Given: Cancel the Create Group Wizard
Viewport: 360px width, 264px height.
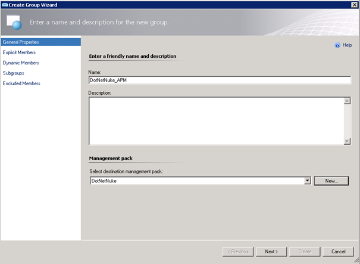Looking at the screenshot, I should click(x=339, y=251).
